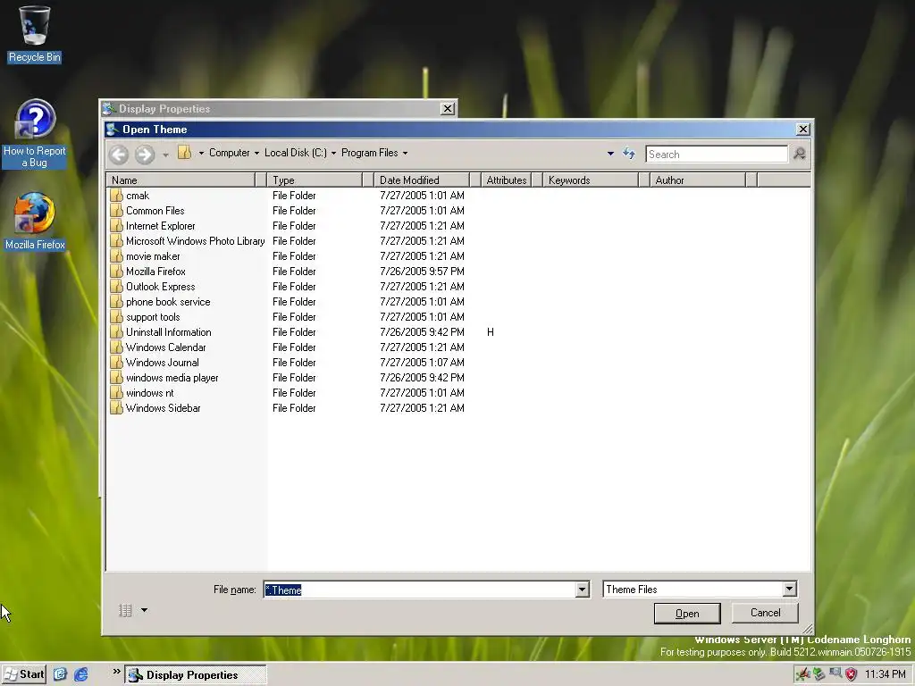Select the Windows Sidebar folder icon
Viewport: 915px width, 686px height.
click(117, 407)
